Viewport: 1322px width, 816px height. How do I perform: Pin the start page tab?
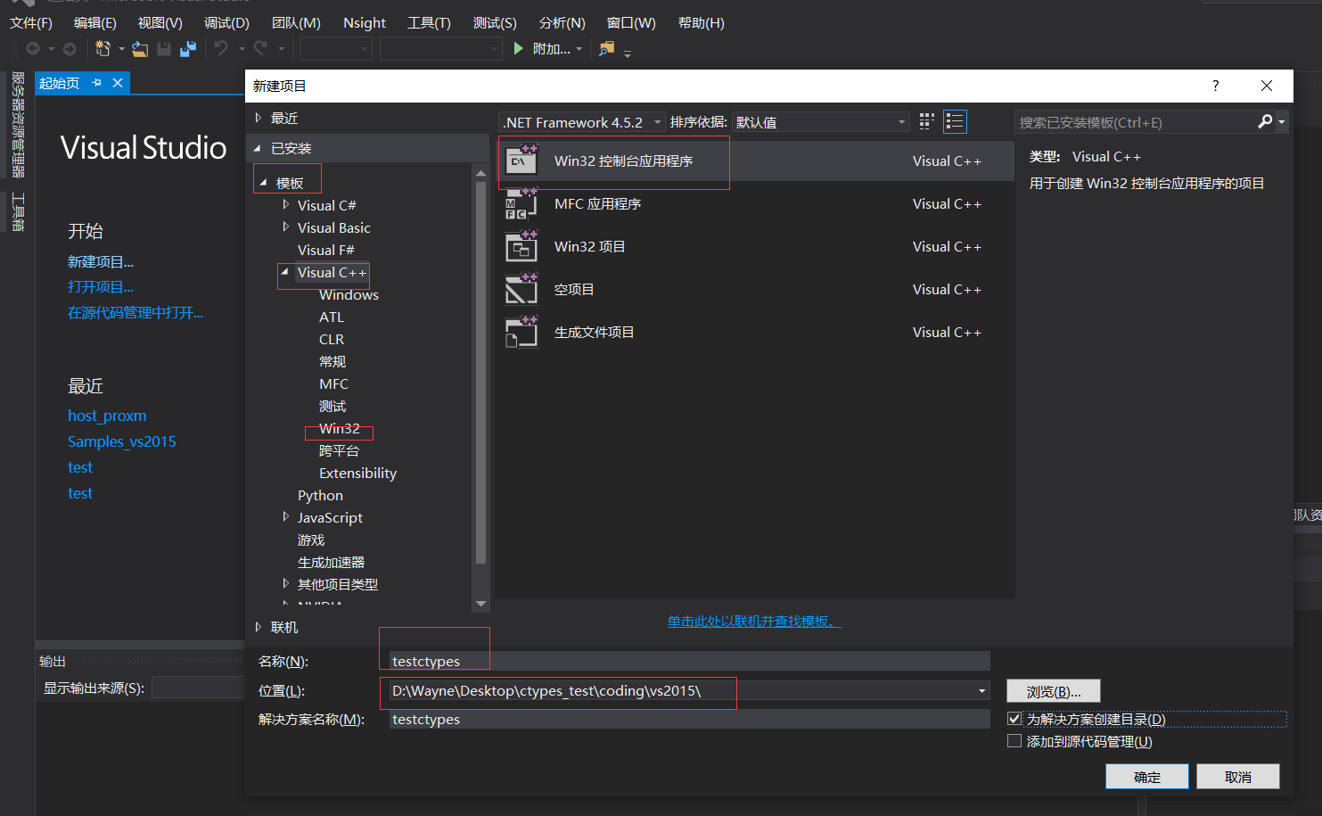pyautogui.click(x=96, y=83)
